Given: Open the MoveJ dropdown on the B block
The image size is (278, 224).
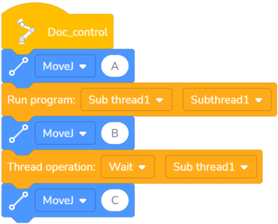Looking at the screenshot, I should tap(65, 133).
